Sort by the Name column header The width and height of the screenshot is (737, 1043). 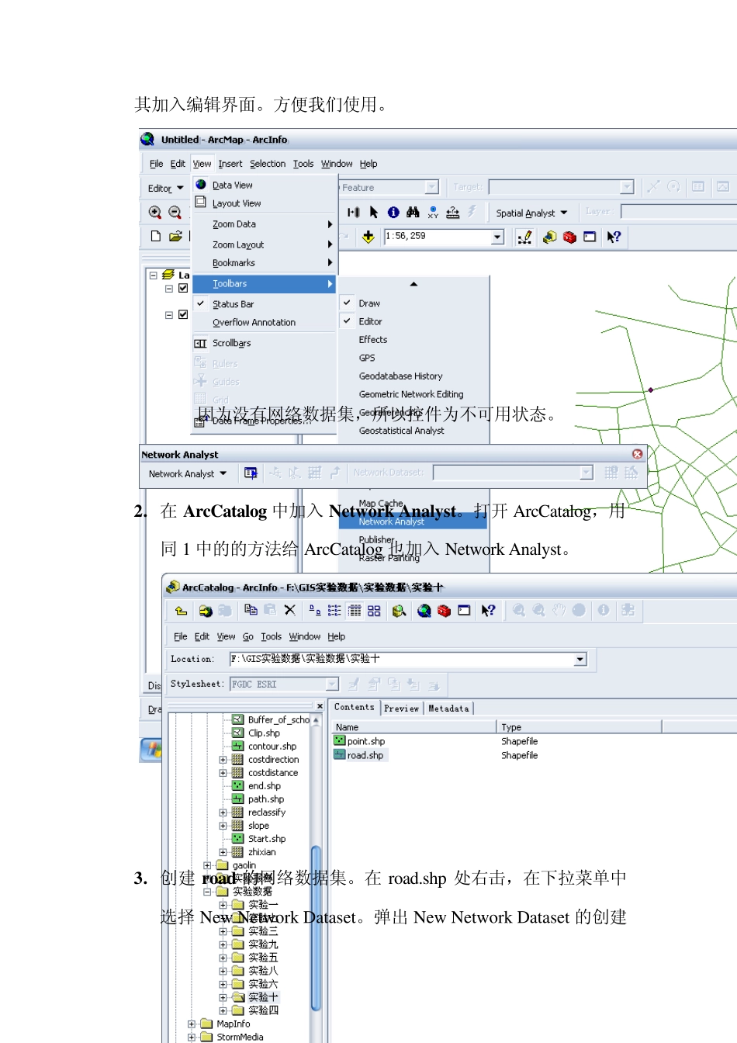pyautogui.click(x=414, y=727)
